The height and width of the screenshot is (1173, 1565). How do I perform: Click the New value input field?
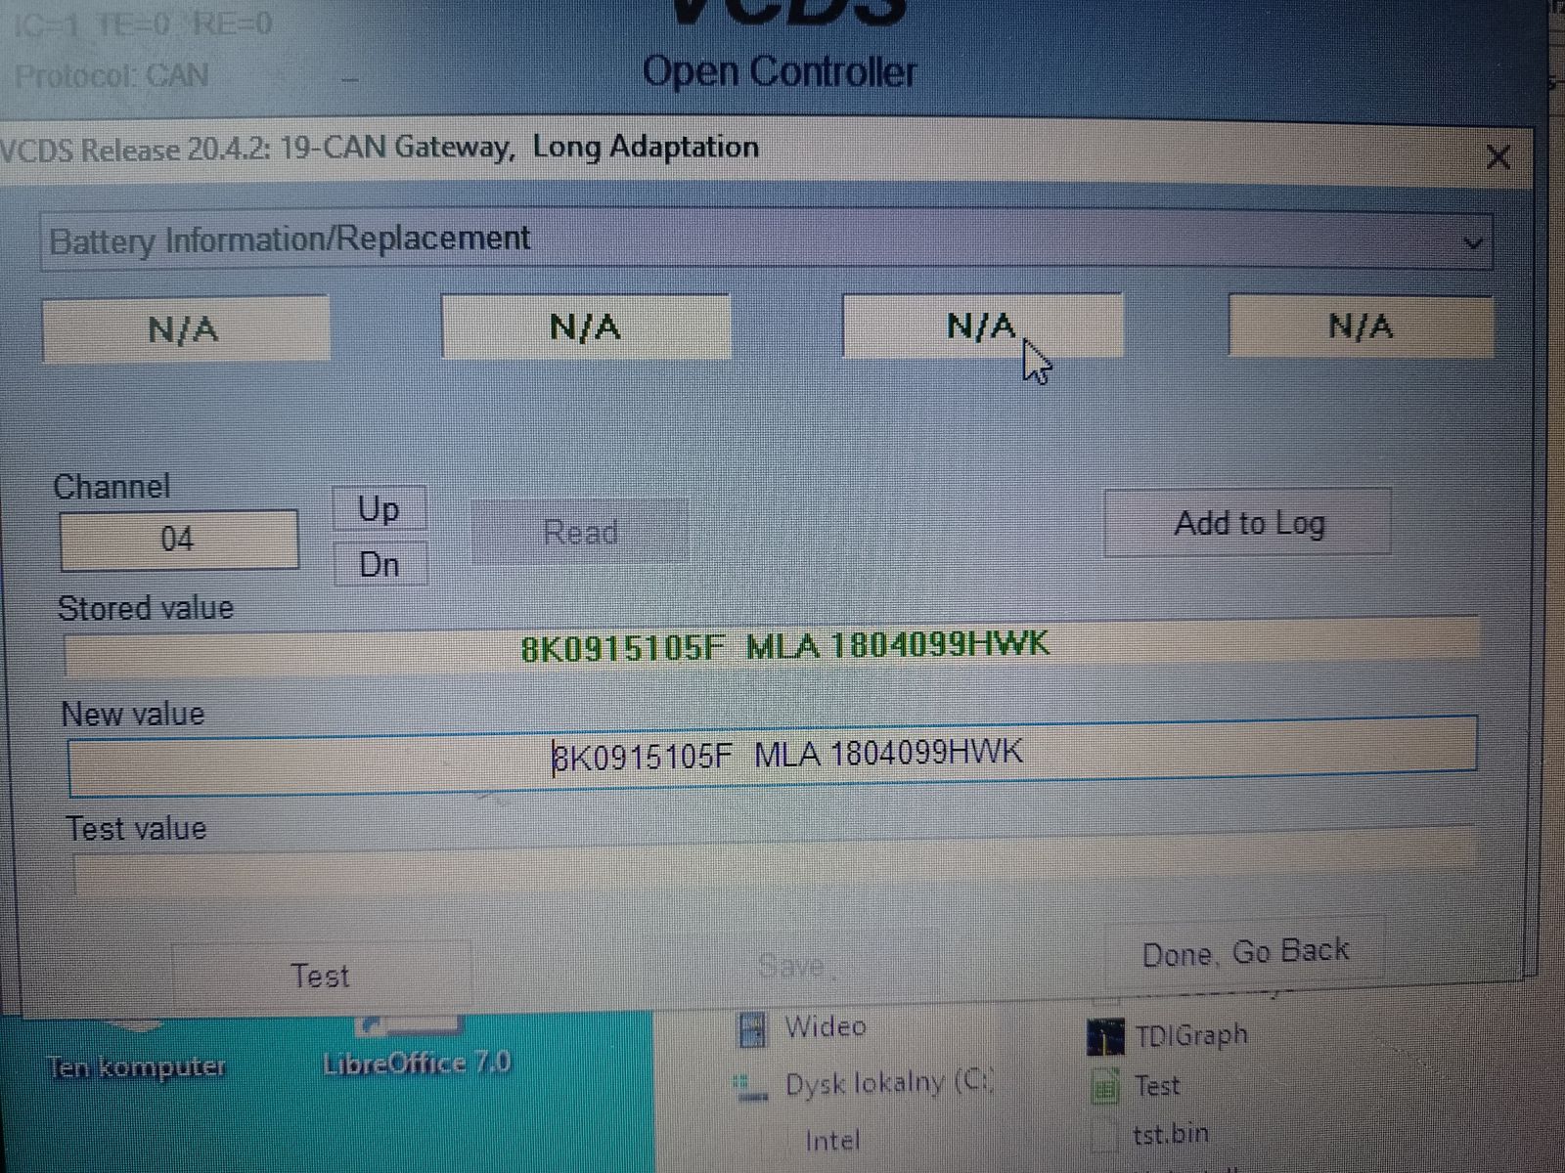[772, 755]
